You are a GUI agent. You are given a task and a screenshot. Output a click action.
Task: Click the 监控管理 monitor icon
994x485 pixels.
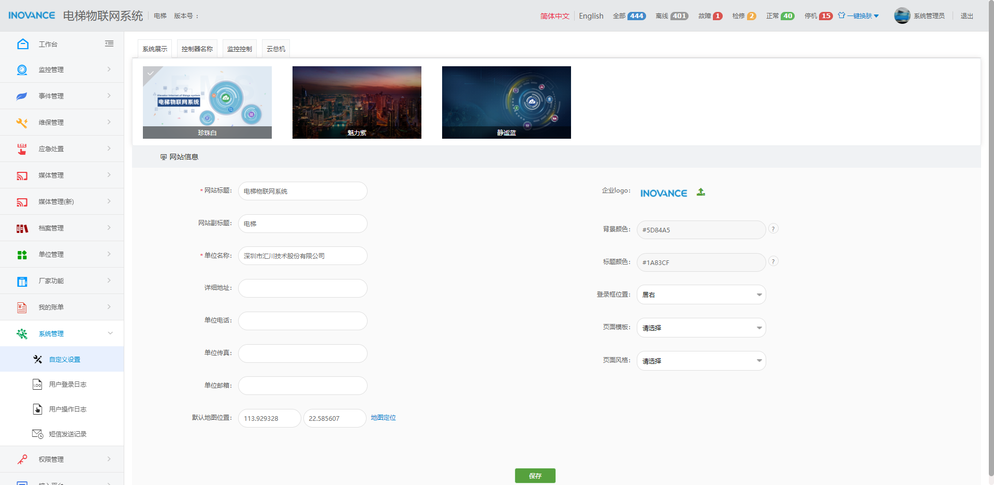point(22,70)
